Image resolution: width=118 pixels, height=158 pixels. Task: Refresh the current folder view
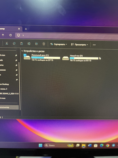click(10, 35)
